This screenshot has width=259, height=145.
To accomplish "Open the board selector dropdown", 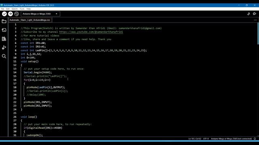I will click(40, 14).
